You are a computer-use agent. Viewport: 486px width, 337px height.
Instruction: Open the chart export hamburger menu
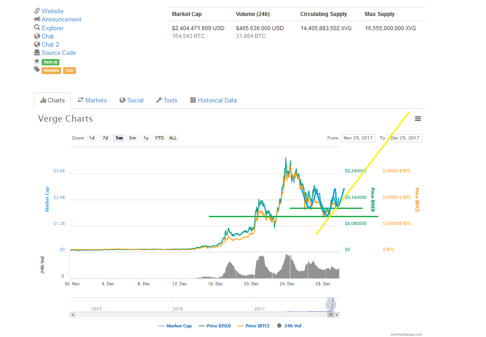point(417,118)
